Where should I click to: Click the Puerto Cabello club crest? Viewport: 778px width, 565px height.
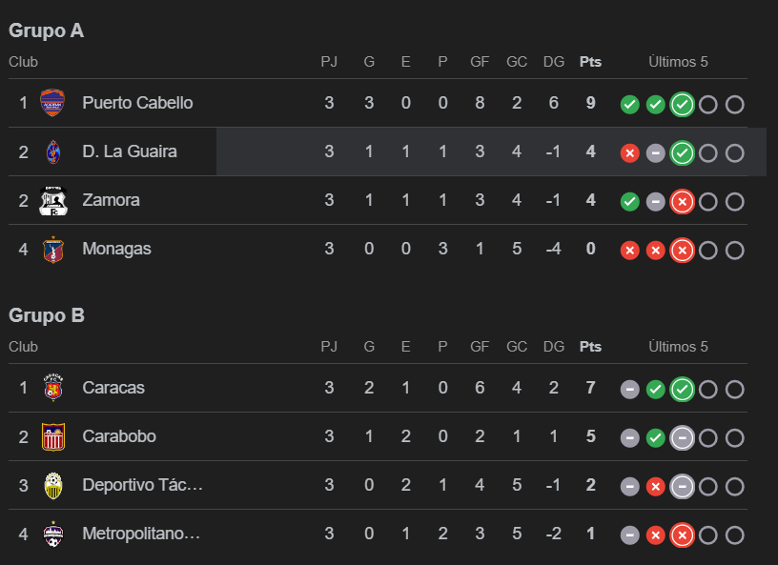[52, 103]
